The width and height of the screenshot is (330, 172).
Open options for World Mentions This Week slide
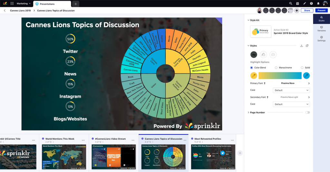coord(83,140)
